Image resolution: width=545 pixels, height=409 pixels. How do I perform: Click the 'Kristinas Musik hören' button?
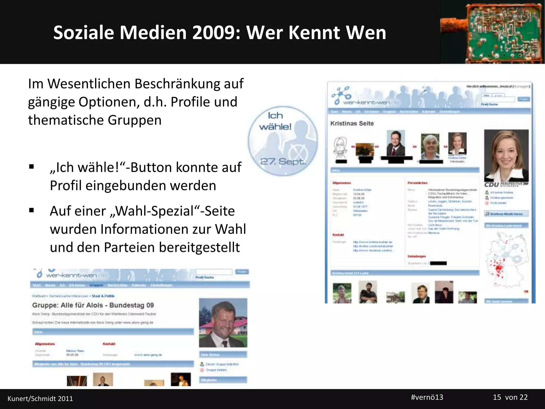coord(506,214)
